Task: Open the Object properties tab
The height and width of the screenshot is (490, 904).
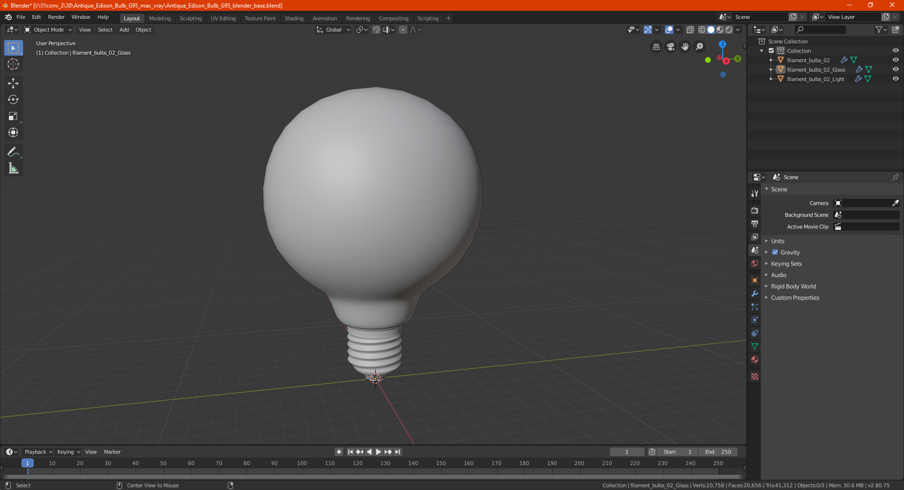Action: tap(755, 280)
